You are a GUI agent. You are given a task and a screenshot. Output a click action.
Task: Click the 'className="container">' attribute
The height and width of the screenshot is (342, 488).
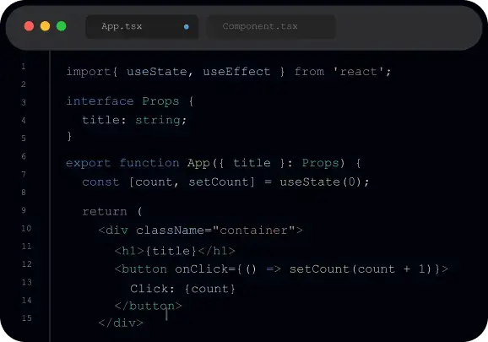tap(220, 231)
